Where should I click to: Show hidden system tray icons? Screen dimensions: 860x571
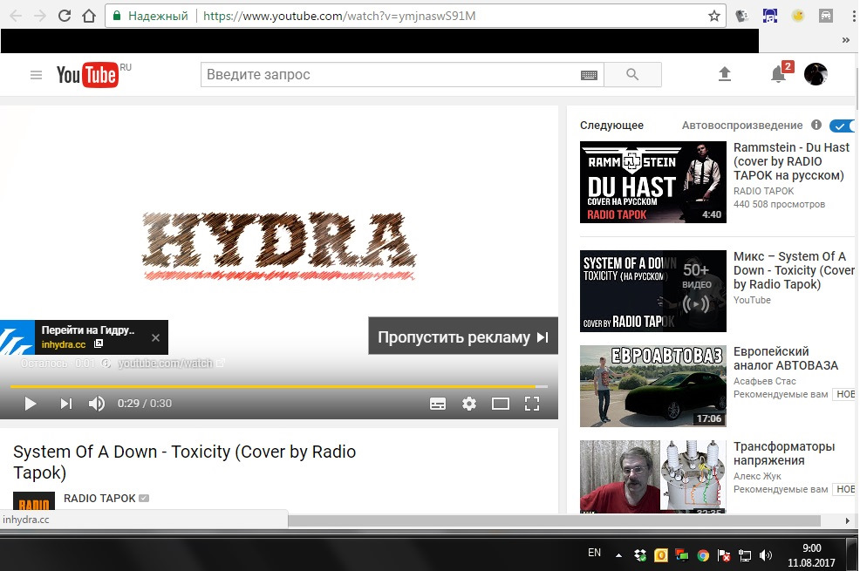(619, 554)
